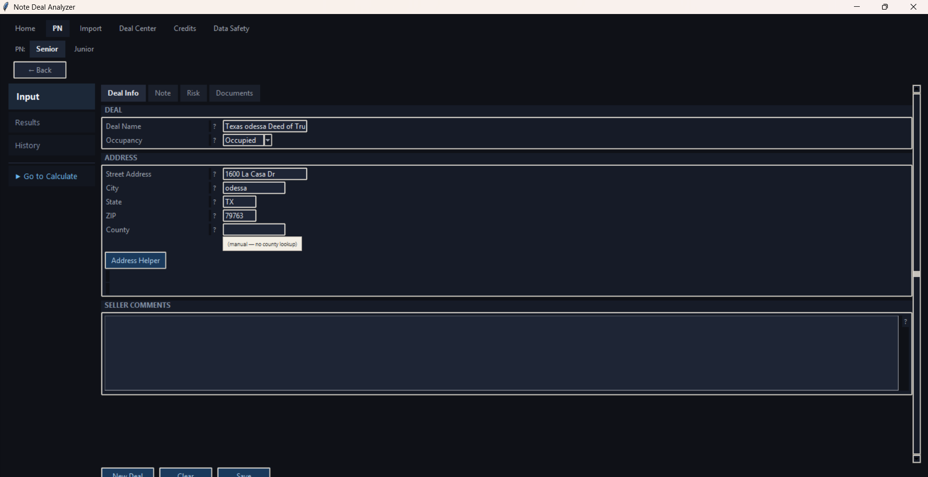Click the help icon beside Occupancy

(x=214, y=141)
